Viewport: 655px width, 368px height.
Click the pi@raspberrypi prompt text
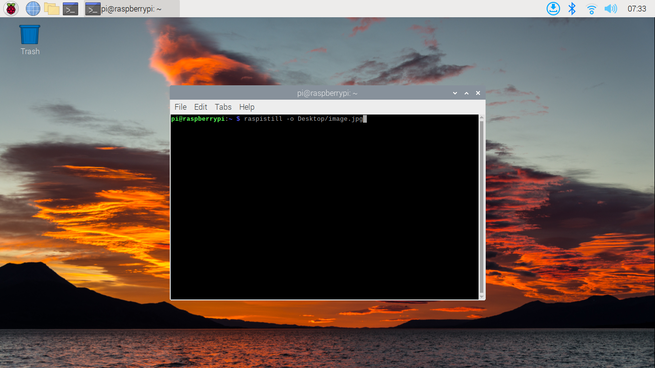click(x=198, y=119)
